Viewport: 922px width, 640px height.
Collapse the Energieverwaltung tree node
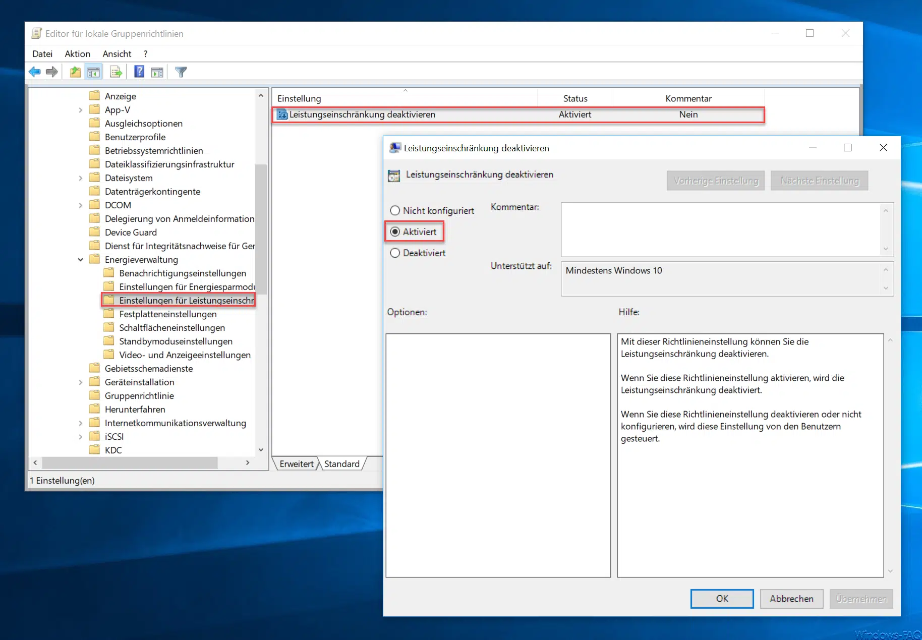pyautogui.click(x=81, y=260)
